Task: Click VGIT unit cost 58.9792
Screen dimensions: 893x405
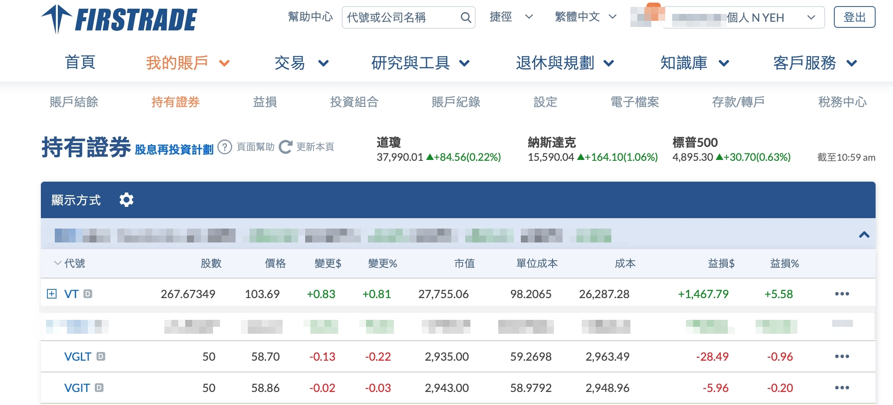Action: [x=531, y=388]
